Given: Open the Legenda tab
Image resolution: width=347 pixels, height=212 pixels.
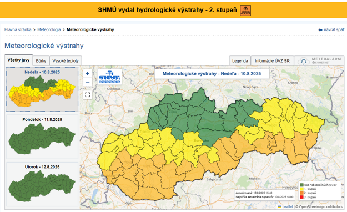Looking at the screenshot, I should tap(240, 61).
